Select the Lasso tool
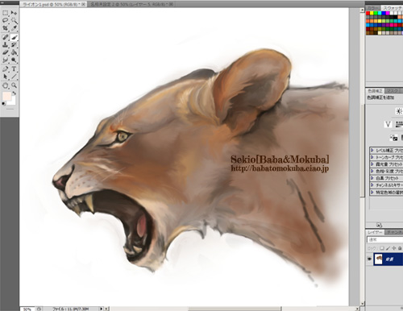The height and width of the screenshot is (311, 403). 6,20
